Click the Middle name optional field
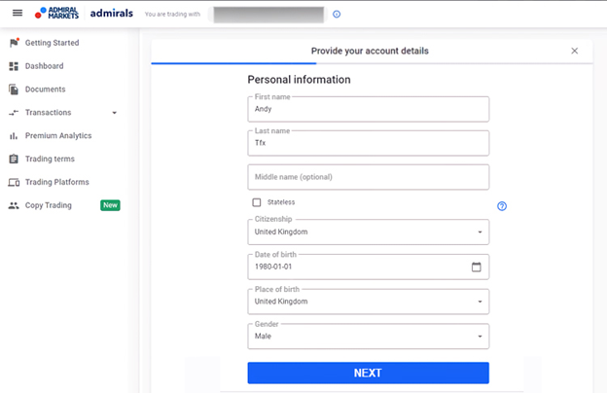 coord(368,177)
